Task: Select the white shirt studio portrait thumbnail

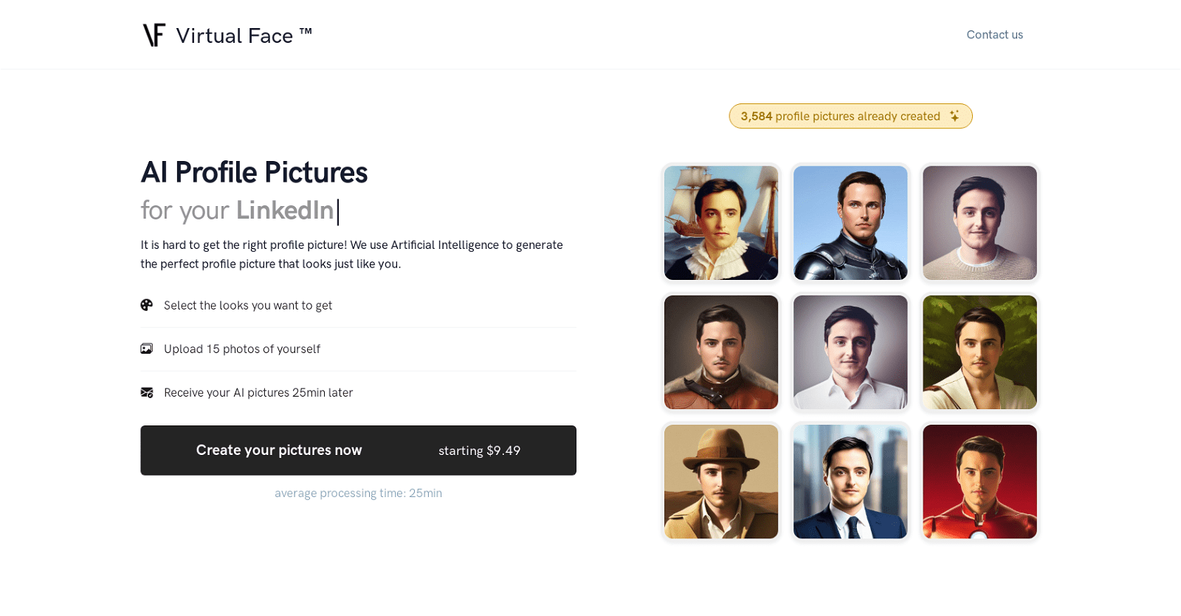Action: (850, 352)
